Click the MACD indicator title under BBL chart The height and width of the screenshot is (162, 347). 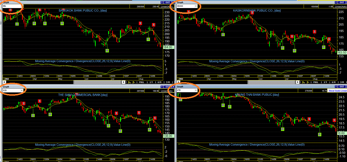click(83, 61)
